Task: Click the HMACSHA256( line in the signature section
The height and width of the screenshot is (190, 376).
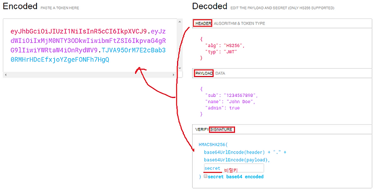Action: (x=213, y=145)
